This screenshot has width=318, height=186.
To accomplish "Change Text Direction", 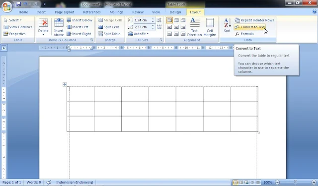I will pos(194,27).
